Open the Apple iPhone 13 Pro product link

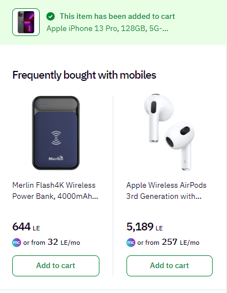point(107,29)
